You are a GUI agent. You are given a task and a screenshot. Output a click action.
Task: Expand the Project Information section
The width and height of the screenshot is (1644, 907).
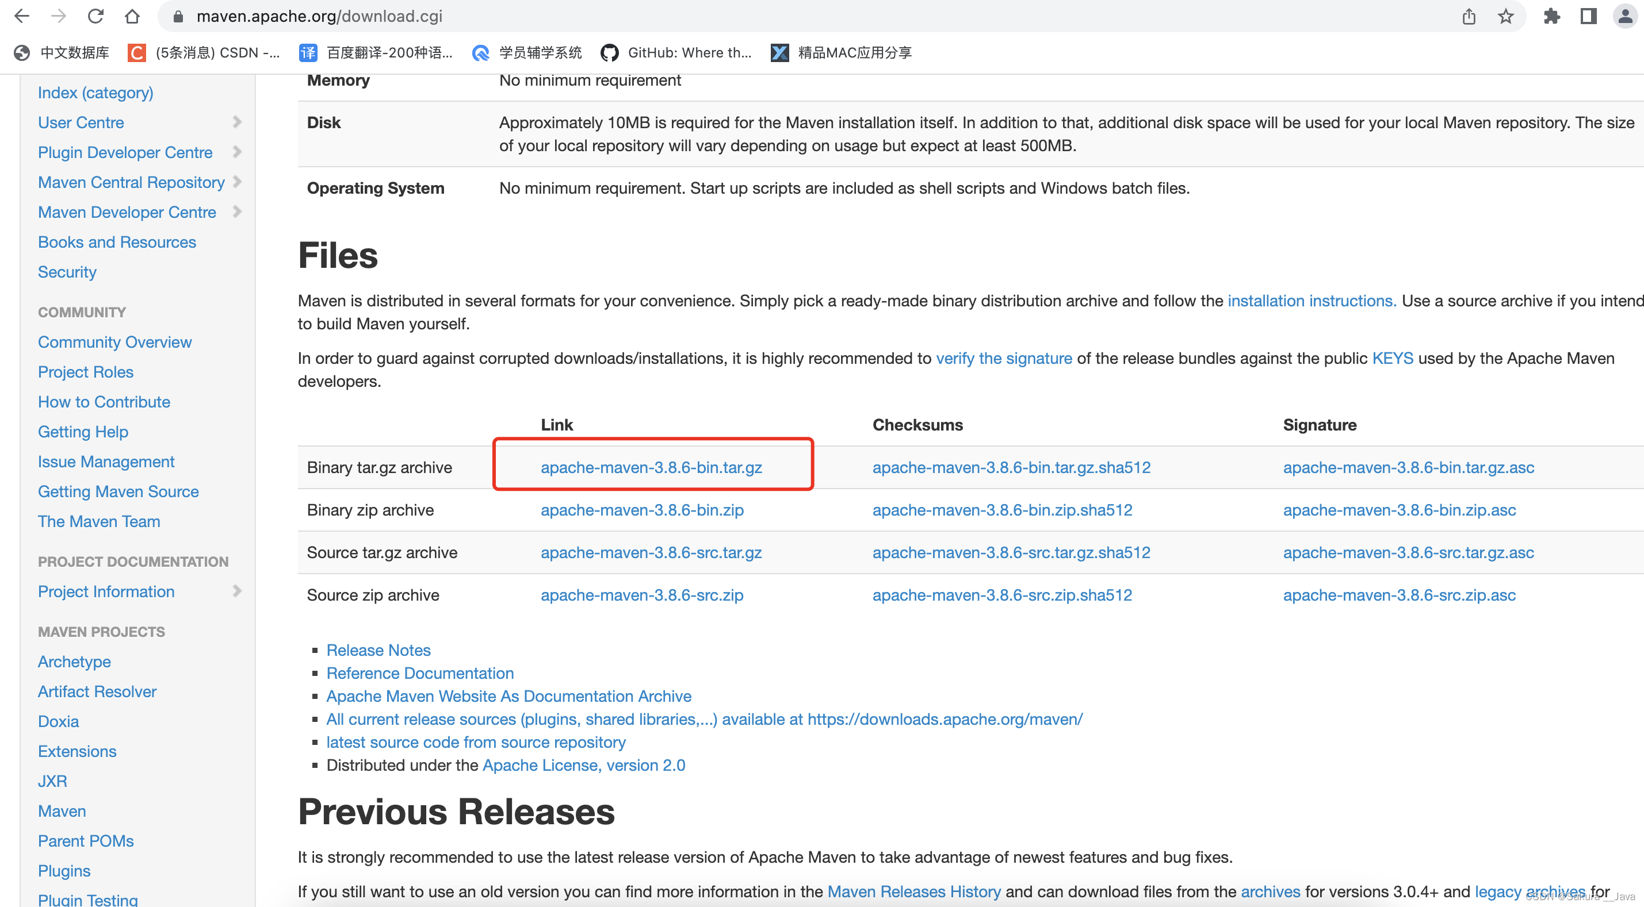237,591
